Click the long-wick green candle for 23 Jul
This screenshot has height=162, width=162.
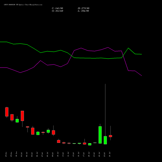coord(105,140)
